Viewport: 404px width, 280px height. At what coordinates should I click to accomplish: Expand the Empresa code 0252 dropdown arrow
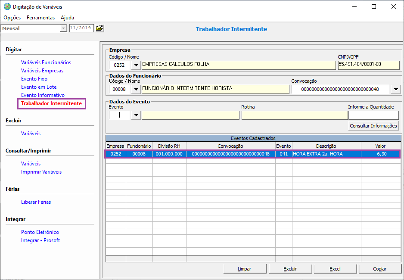tap(136, 65)
